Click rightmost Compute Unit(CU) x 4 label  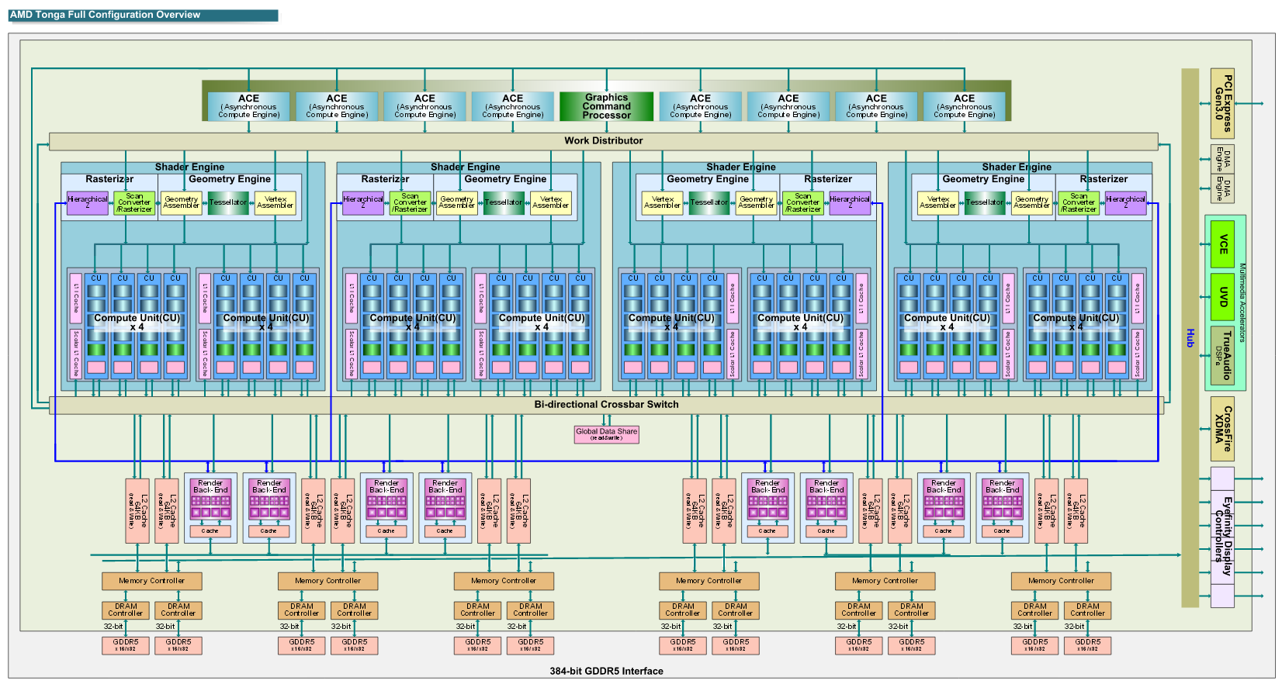pyautogui.click(x=1075, y=323)
